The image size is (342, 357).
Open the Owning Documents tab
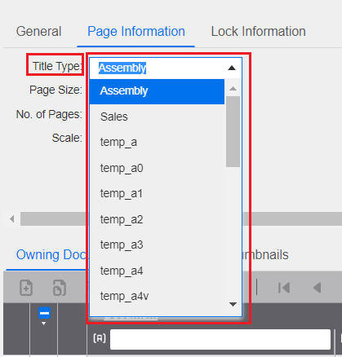point(51,255)
